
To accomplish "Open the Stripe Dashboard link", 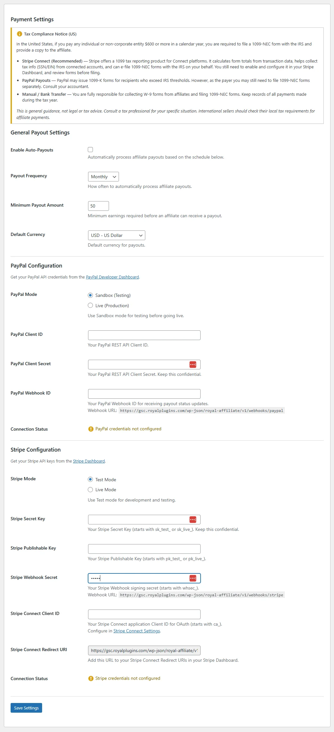I will pyautogui.click(x=88, y=461).
